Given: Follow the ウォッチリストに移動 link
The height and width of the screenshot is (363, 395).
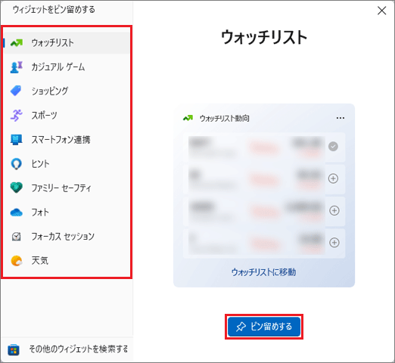Looking at the screenshot, I should coord(263,272).
